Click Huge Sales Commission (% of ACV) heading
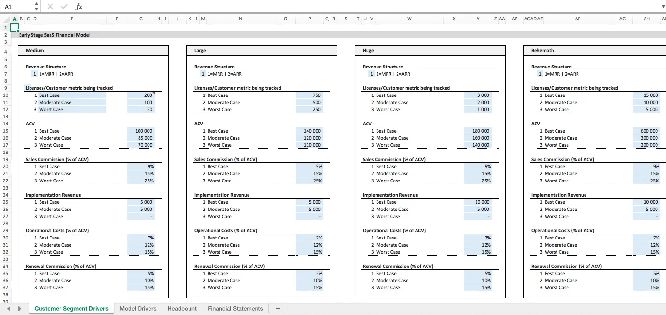The image size is (666, 315). pyautogui.click(x=394, y=159)
